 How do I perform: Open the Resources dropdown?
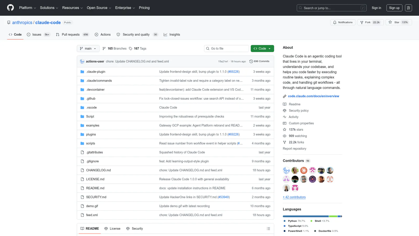73,8
